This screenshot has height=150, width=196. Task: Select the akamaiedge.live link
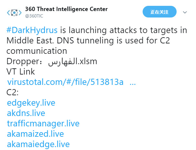coord(38,144)
